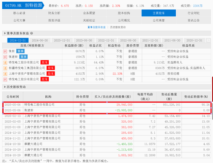Select the 2023-12-31 report date
This screenshot has width=213, height=163.
point(62,40)
